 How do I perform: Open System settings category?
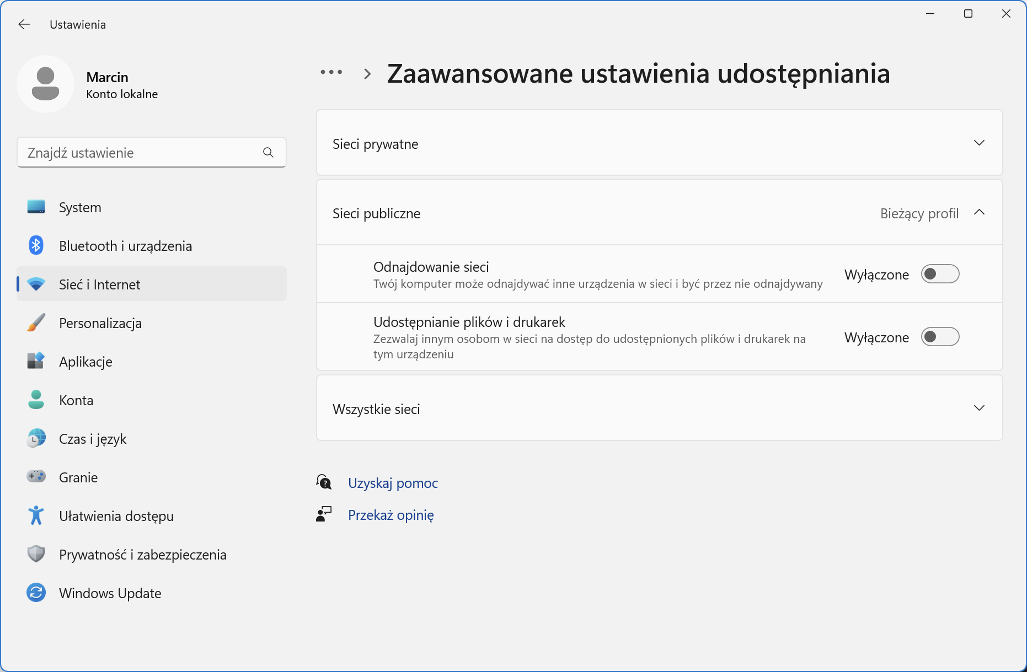(x=152, y=207)
